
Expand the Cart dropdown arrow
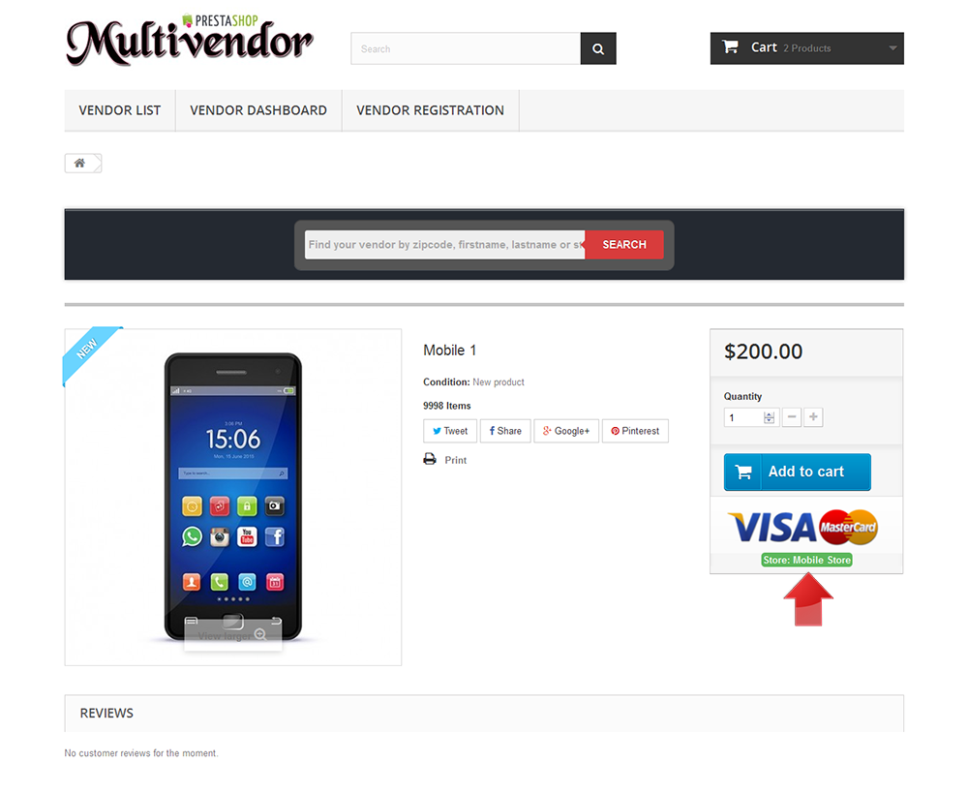click(x=892, y=48)
